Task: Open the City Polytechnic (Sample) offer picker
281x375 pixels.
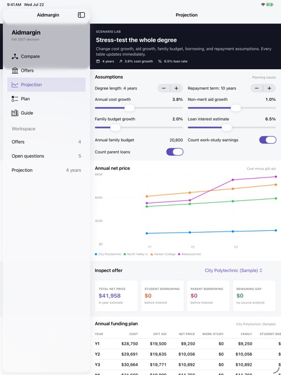Action: click(234, 271)
